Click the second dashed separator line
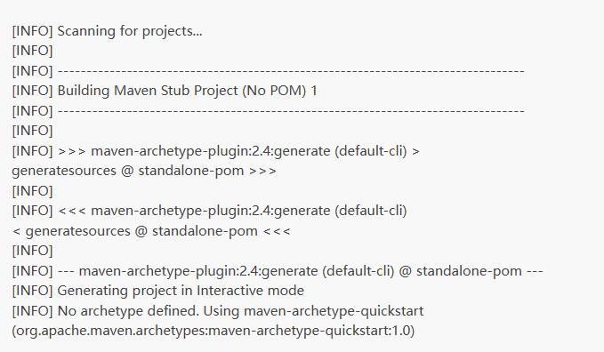The height and width of the screenshot is (352, 604). (291, 111)
